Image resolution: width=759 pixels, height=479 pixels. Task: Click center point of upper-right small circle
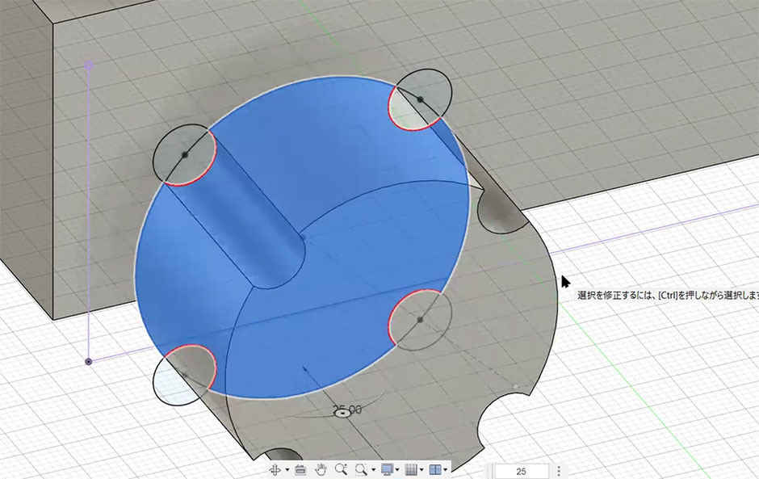[x=420, y=99]
